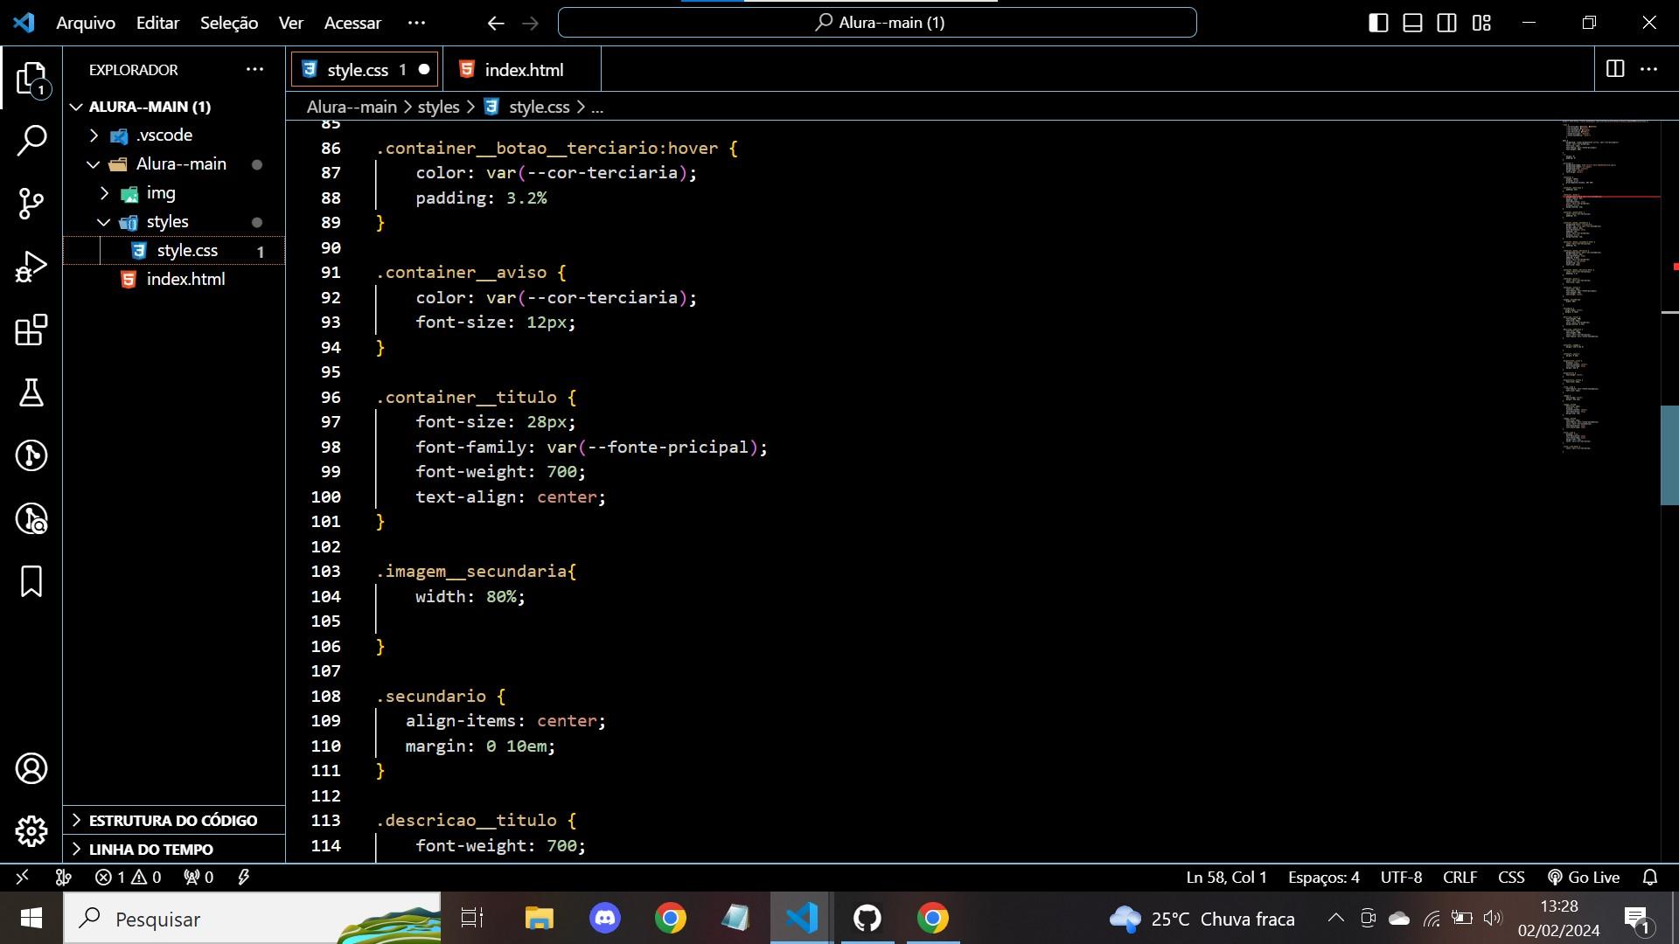
Task: Select style.css in explorer tree
Action: tap(174, 251)
